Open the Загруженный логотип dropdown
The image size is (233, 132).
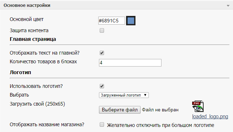click(x=124, y=95)
